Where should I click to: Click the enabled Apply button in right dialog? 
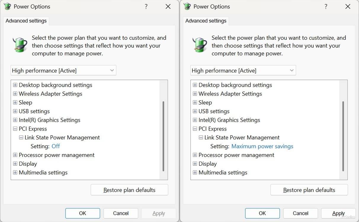338,213
